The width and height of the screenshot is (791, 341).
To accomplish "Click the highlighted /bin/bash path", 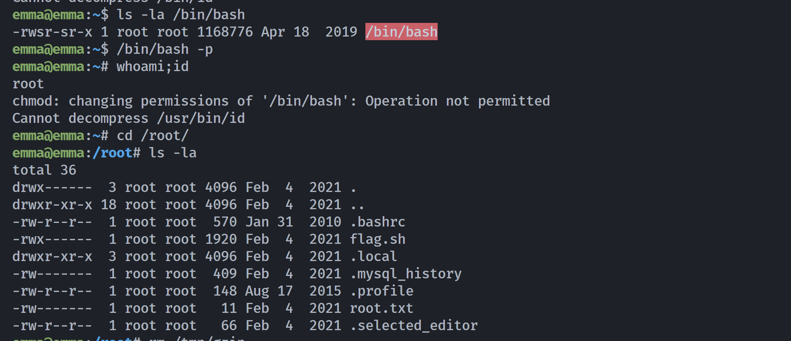I will 402,32.
